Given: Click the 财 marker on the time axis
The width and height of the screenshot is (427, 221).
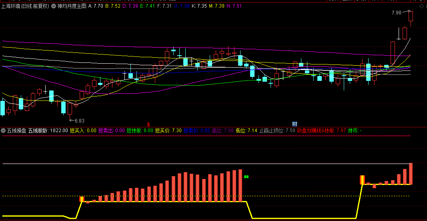Looking at the screenshot, I should coord(295,124).
